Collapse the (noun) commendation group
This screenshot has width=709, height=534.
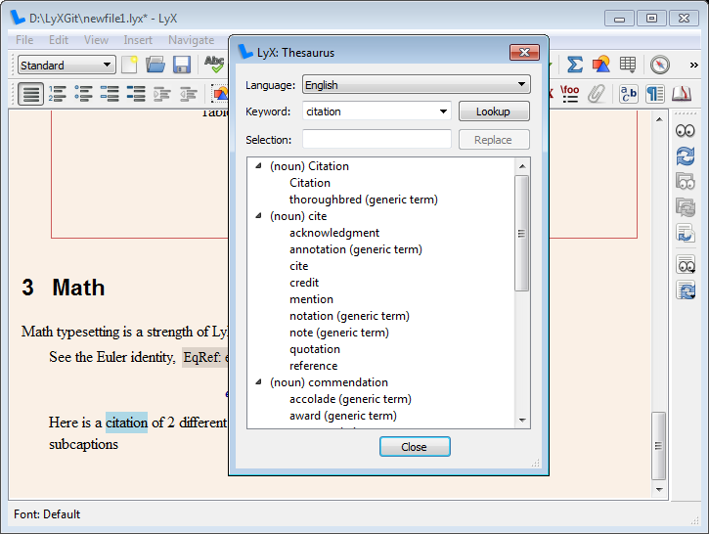pos(258,382)
